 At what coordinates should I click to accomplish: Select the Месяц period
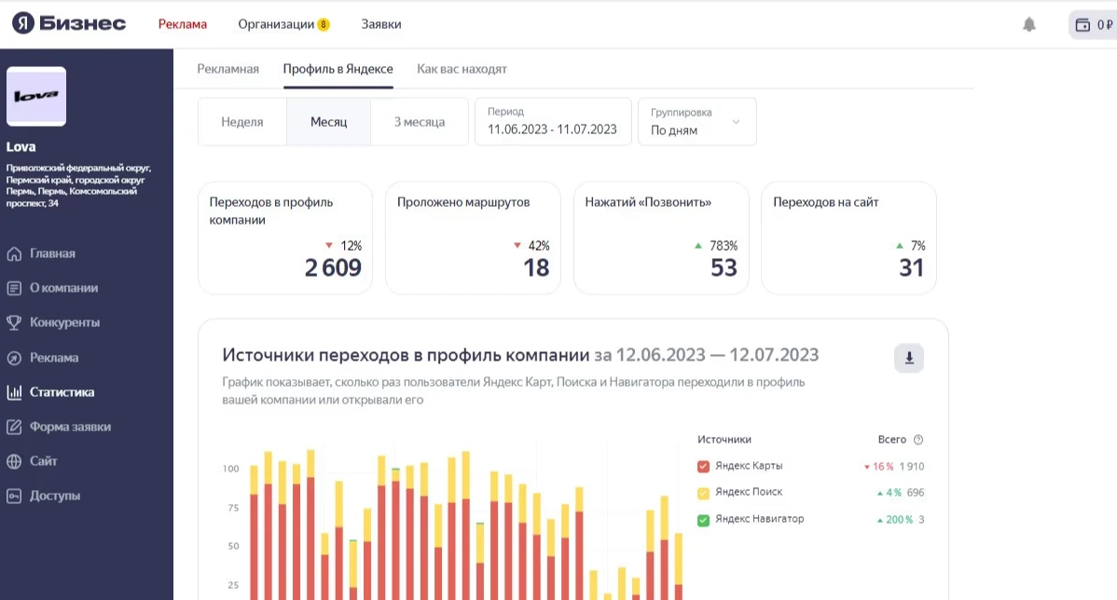(x=328, y=122)
